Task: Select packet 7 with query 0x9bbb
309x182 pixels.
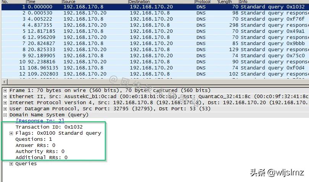Action: [155, 43]
